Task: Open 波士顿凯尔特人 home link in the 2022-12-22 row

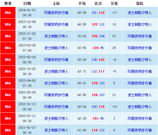Action: [x=56, y=71]
